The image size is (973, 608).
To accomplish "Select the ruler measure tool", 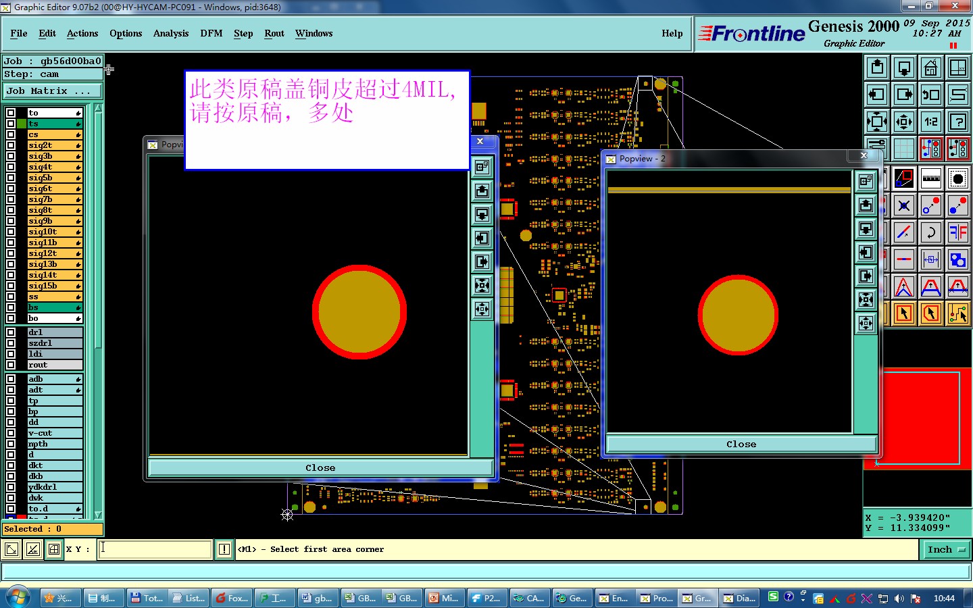I will point(931,178).
